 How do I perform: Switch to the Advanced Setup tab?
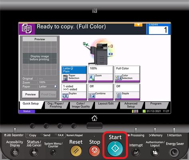coord(131,105)
